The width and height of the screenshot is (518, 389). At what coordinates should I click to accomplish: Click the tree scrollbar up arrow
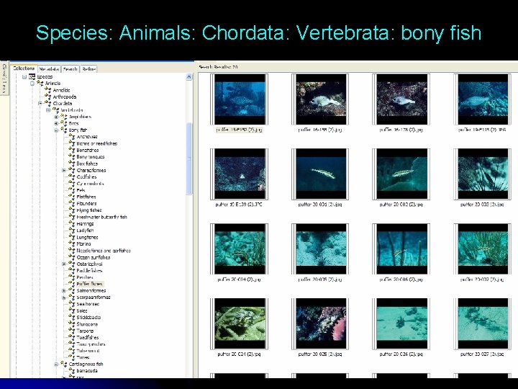click(x=189, y=77)
